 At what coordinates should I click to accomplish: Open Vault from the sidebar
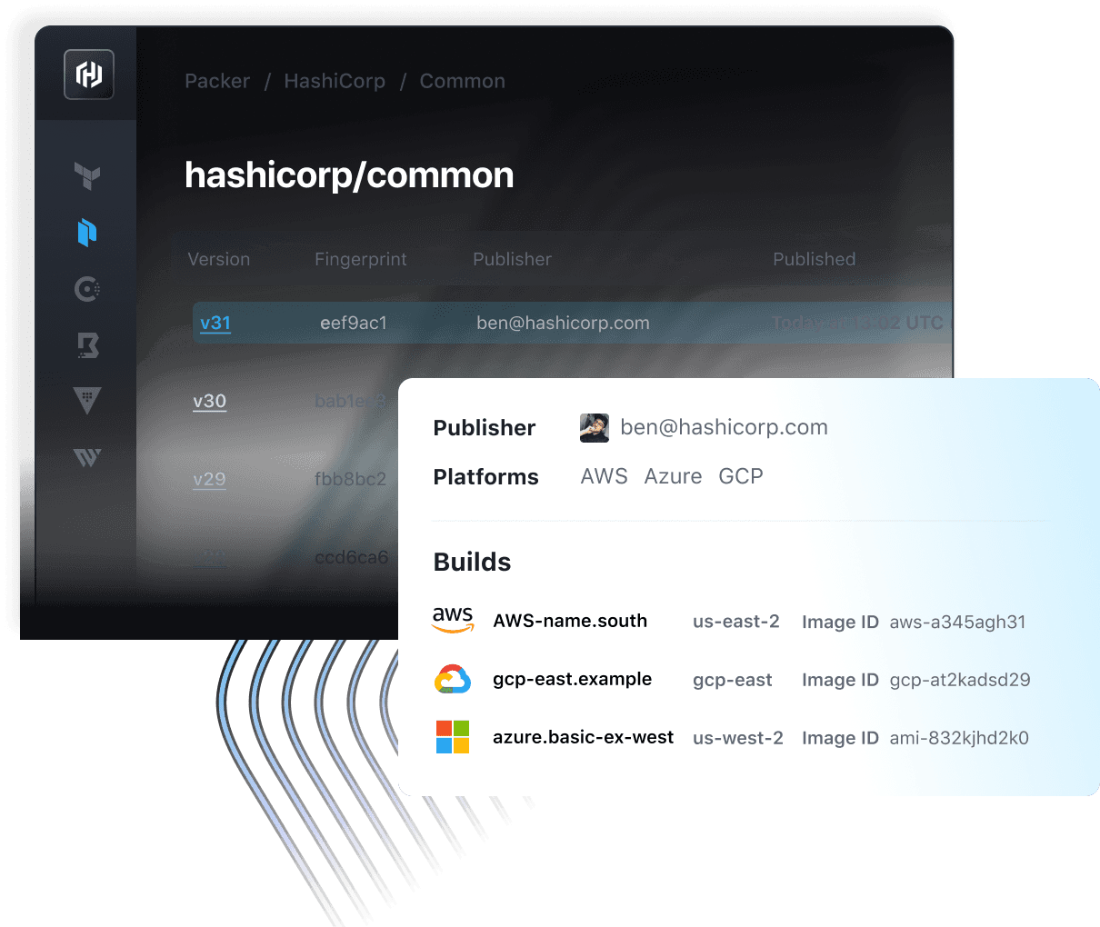point(87,401)
